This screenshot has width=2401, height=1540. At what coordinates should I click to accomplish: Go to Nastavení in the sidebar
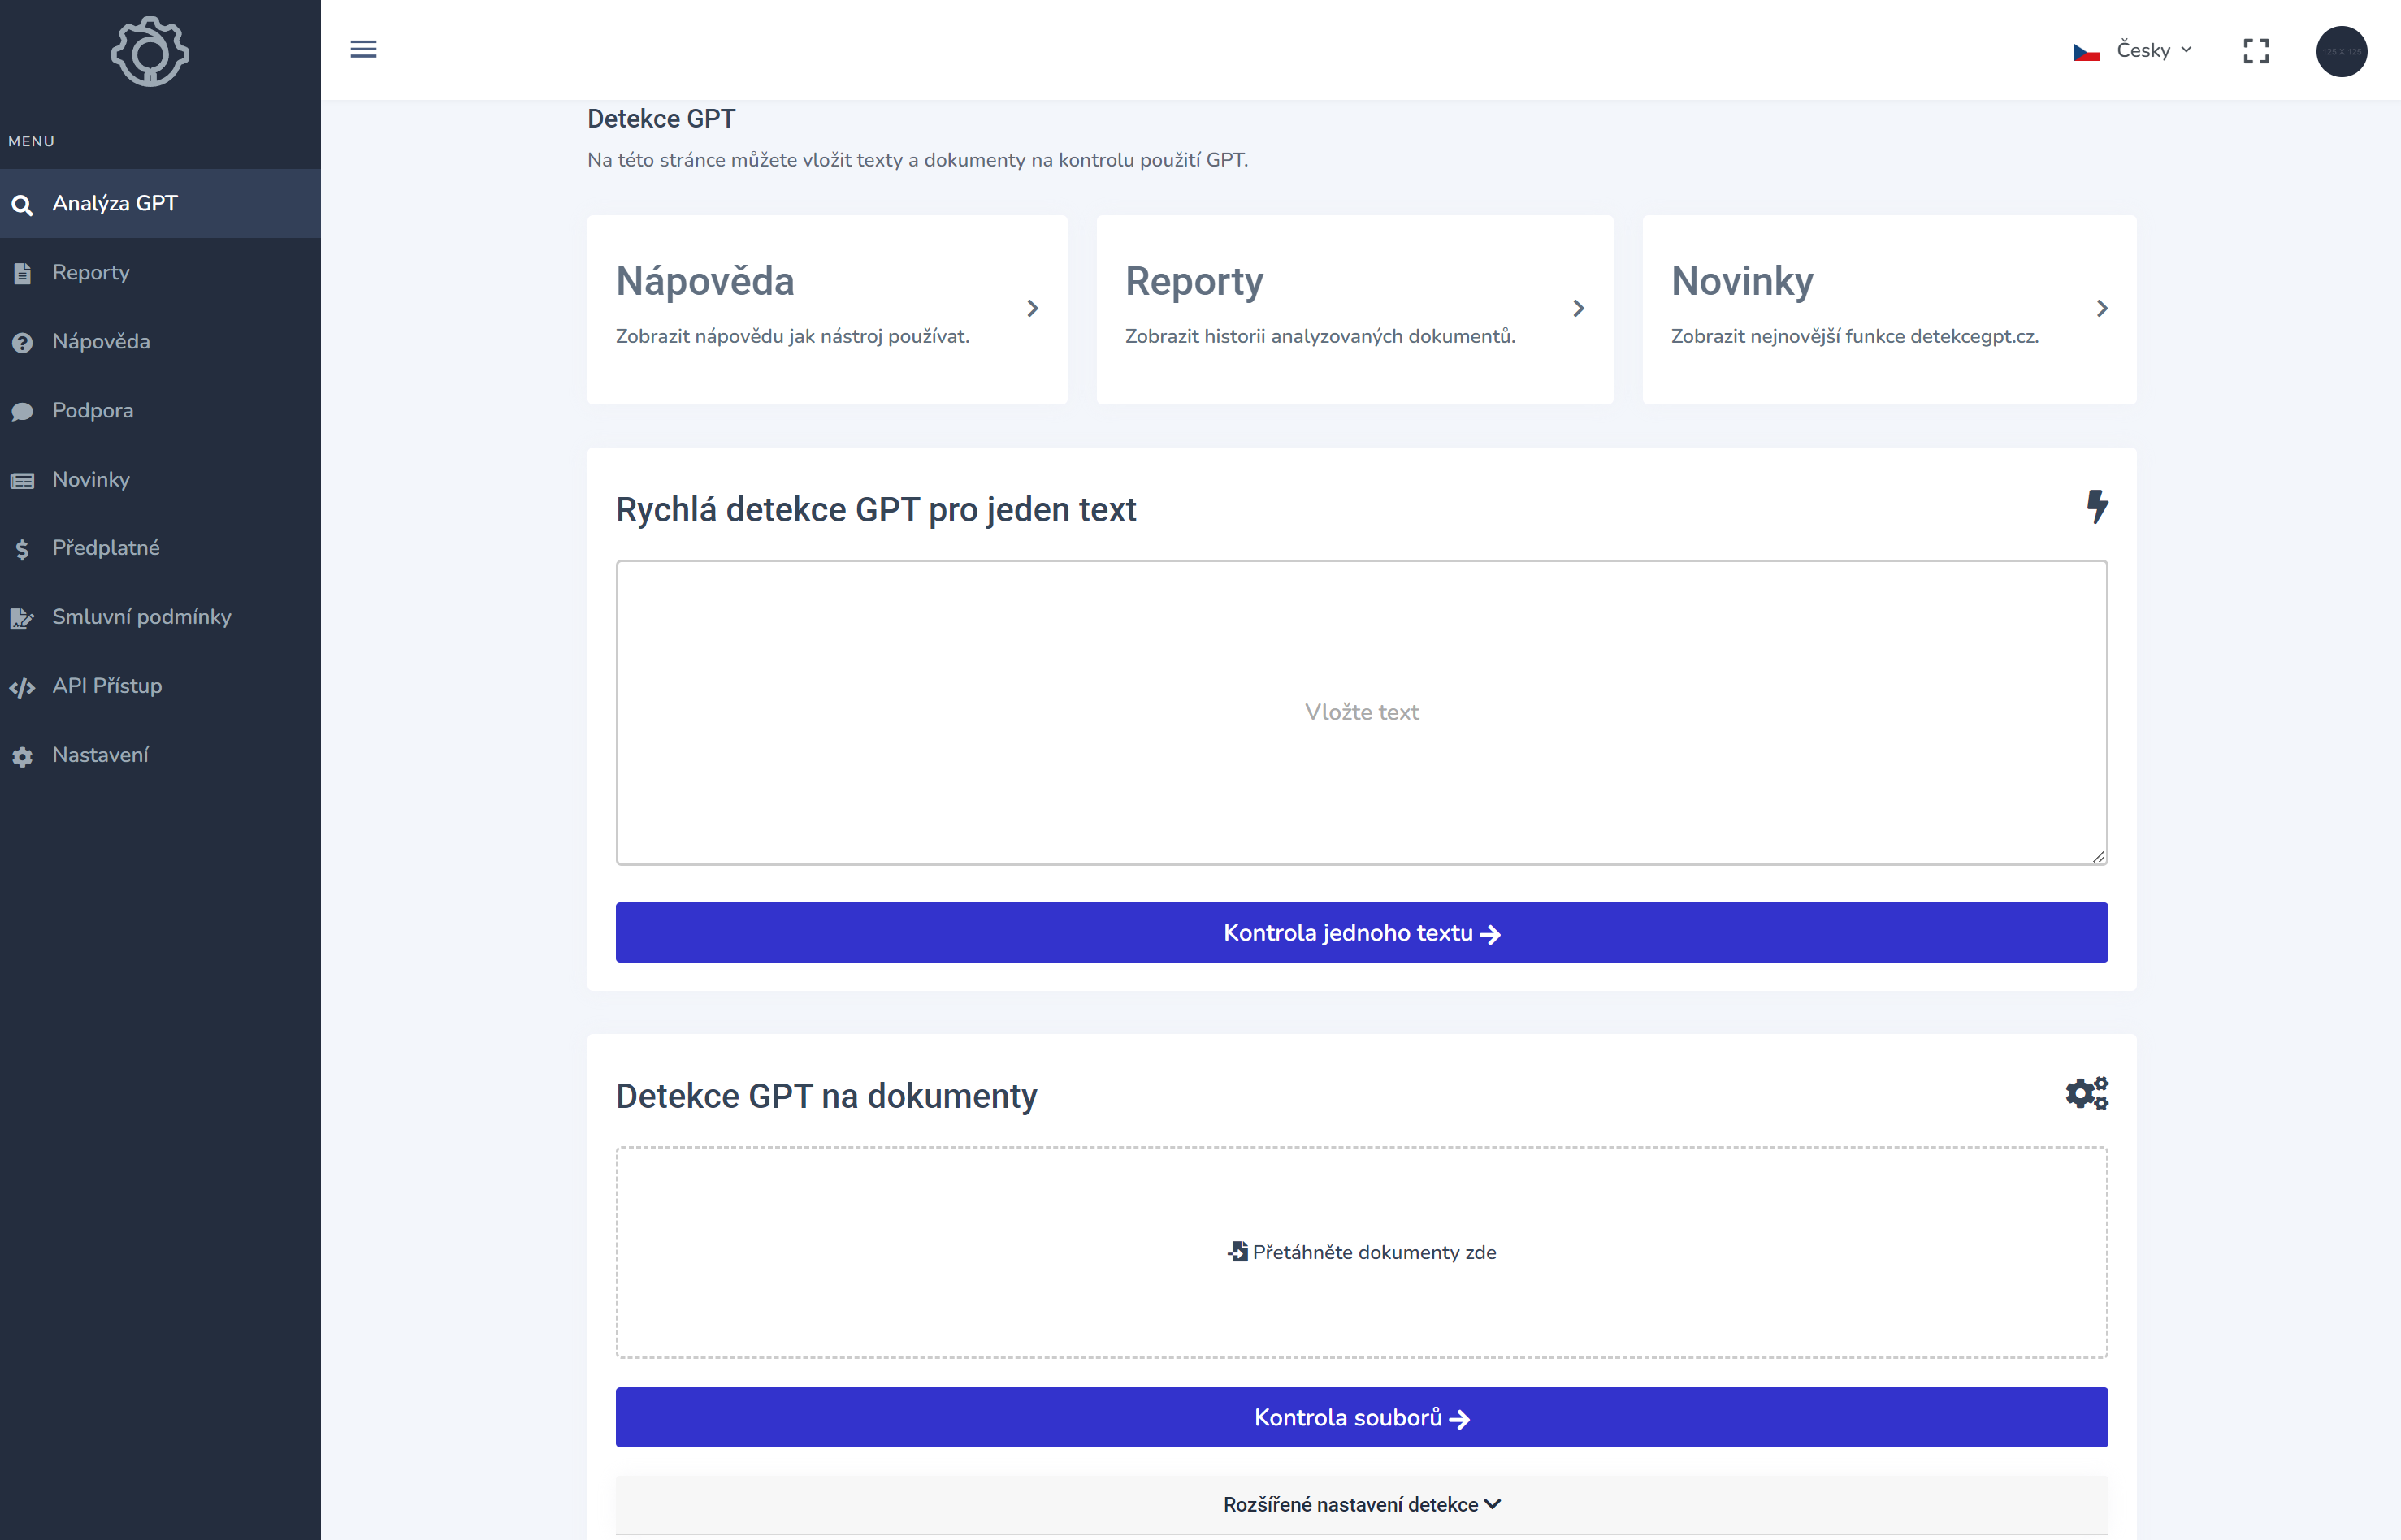tap(100, 755)
